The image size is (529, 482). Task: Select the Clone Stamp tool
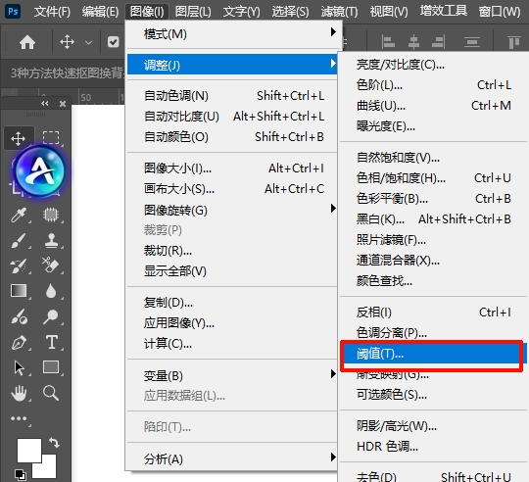click(51, 240)
